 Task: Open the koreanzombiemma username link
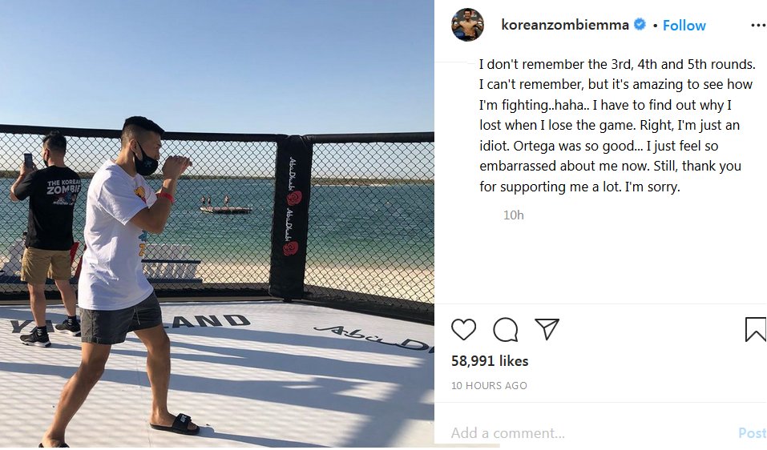point(565,25)
